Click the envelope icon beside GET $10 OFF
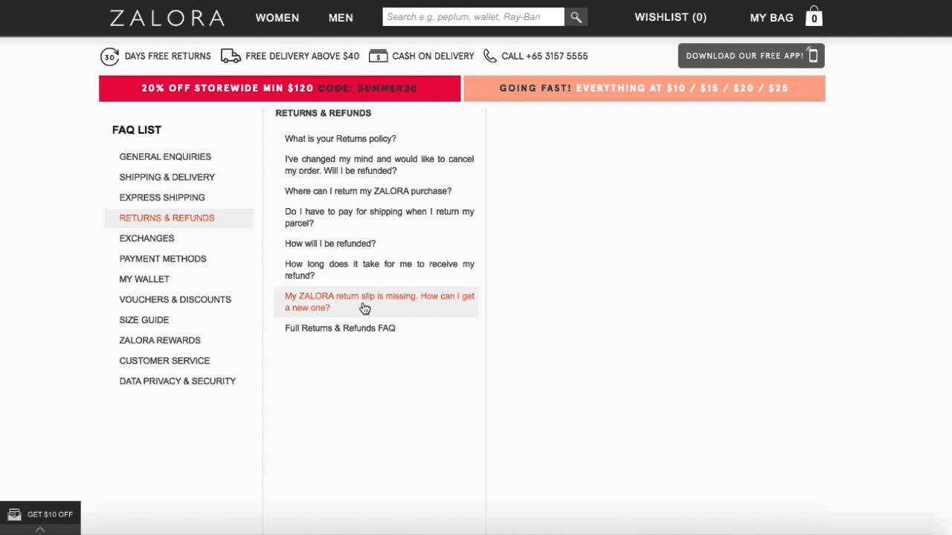This screenshot has width=952, height=535. (14, 514)
